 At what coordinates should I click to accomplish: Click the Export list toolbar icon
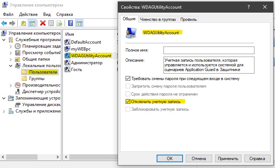point(60,23)
